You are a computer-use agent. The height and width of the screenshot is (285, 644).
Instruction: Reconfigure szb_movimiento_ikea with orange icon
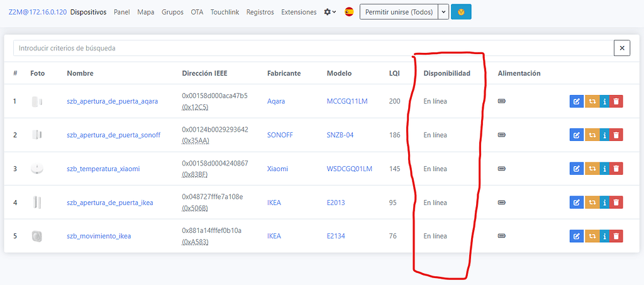click(x=591, y=236)
